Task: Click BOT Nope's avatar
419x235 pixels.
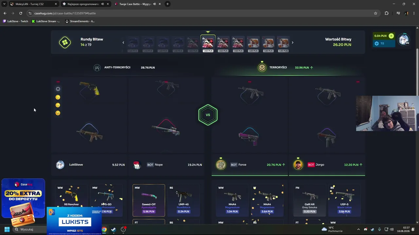Action: click(137, 165)
